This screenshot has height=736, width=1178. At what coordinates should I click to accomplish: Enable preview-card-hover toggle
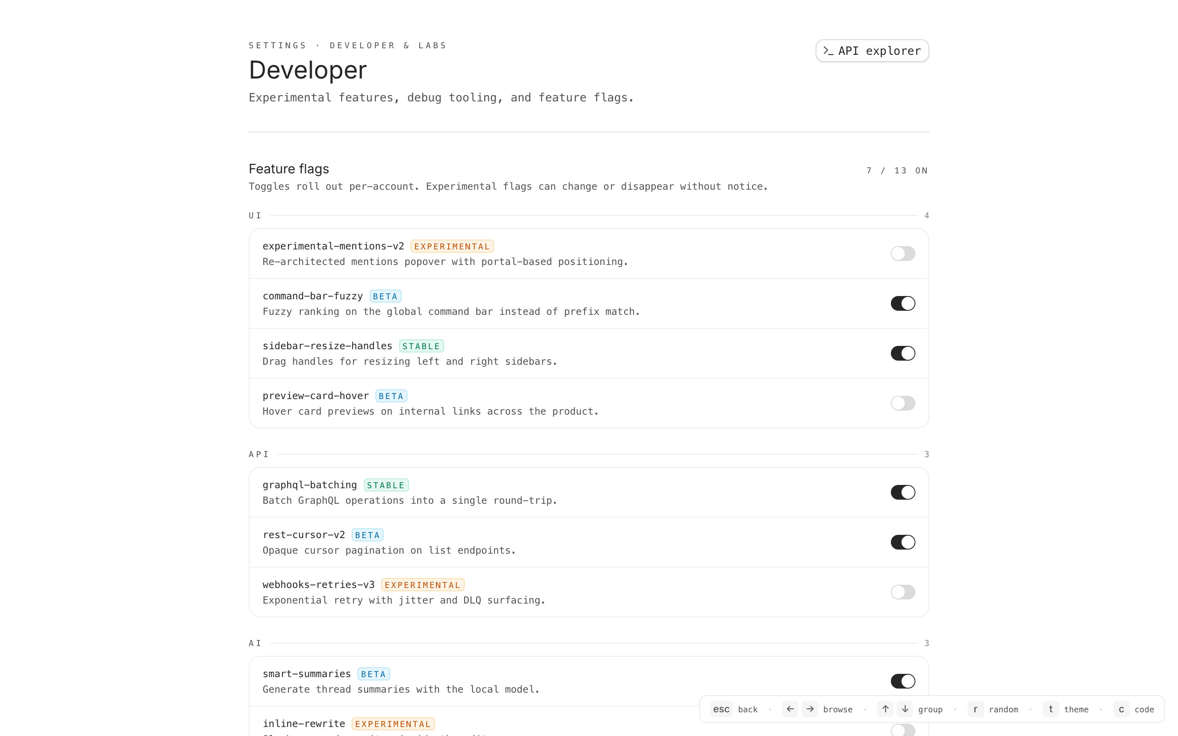coord(902,403)
